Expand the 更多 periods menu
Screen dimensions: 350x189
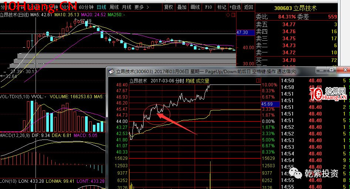click(x=142, y=7)
